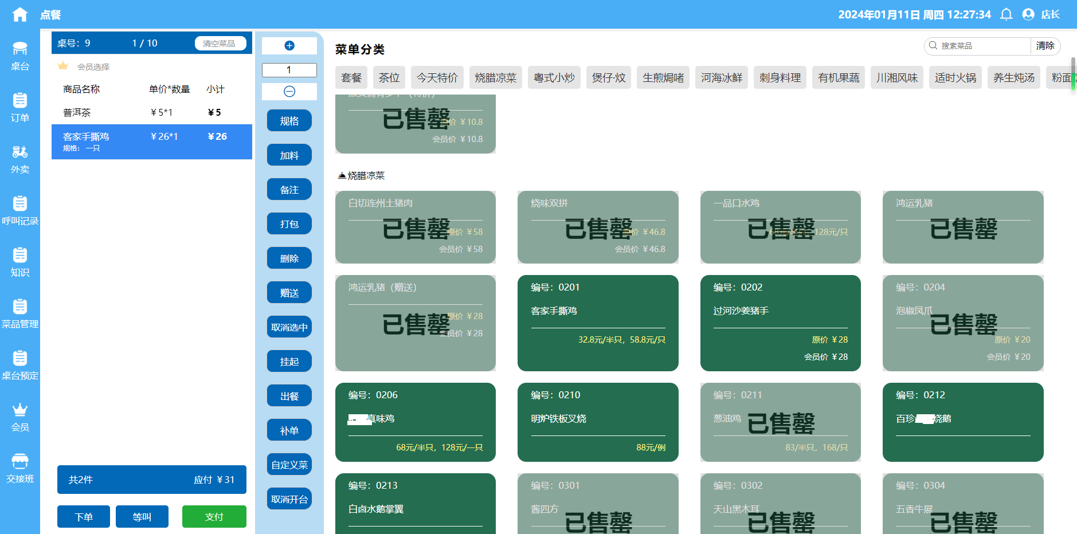Select the 刺身料理 category tab
Image resolution: width=1077 pixels, height=534 pixels.
coord(780,77)
